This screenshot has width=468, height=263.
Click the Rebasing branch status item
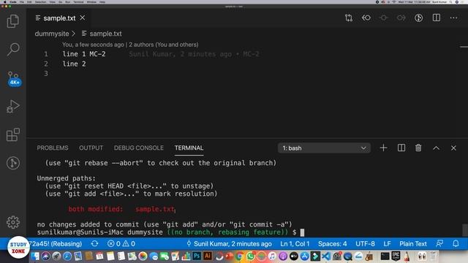(x=56, y=244)
